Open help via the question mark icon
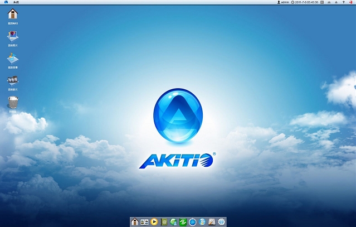 point(343,2)
